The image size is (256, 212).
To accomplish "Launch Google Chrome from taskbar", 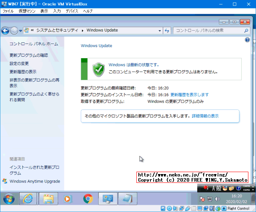I will tap(88, 199).
